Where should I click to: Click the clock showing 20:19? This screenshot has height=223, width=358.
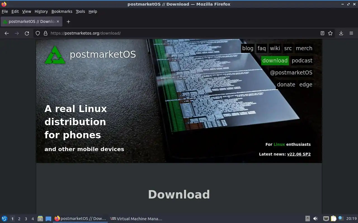pyautogui.click(x=352, y=219)
